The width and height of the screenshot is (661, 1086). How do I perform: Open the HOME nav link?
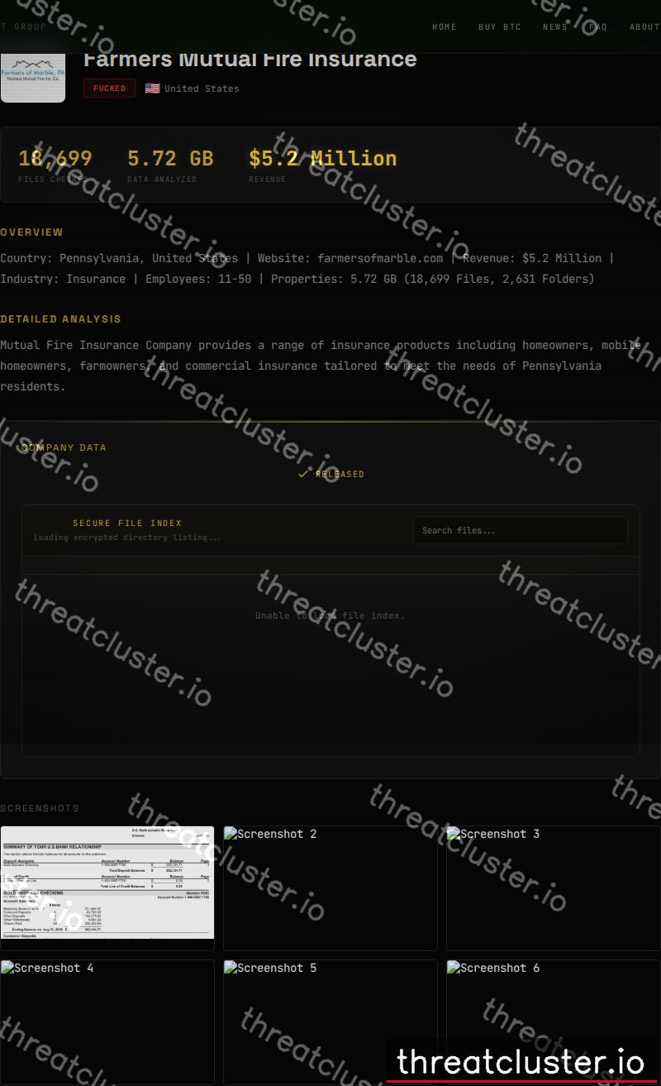[x=444, y=27]
